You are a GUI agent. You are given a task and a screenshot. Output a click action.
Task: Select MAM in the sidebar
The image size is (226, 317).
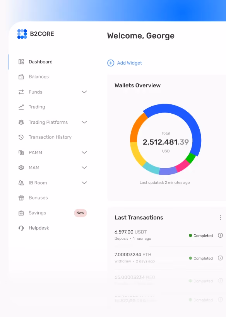[34, 168]
